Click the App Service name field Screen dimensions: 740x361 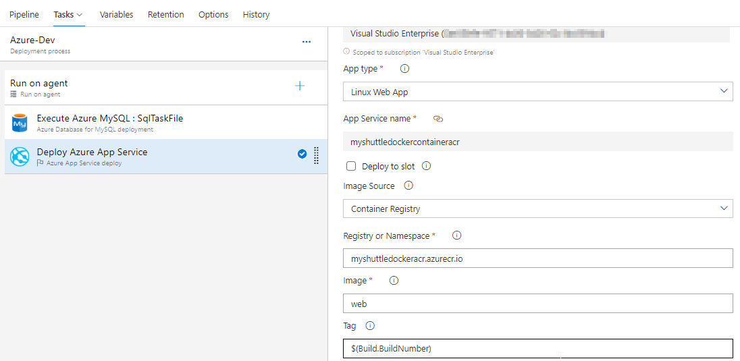tap(538, 141)
